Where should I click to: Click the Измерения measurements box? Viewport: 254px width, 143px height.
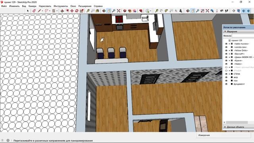tap(223, 135)
